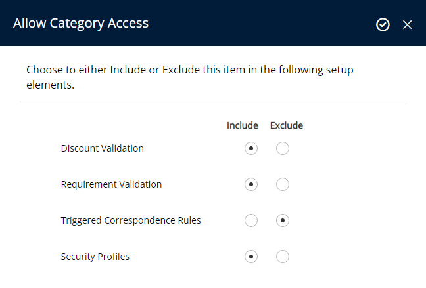Close the Allow Category Access dialog
Viewport: 426px width, 288px height.
407,25
